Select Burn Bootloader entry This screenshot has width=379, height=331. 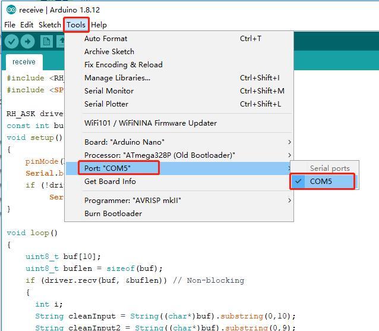click(179, 214)
